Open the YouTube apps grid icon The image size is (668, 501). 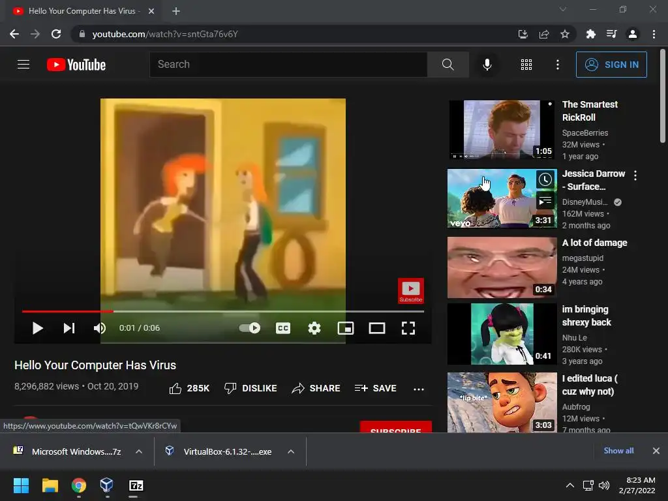click(526, 65)
